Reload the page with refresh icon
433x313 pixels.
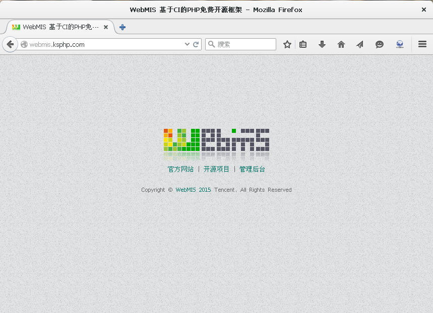tap(196, 44)
